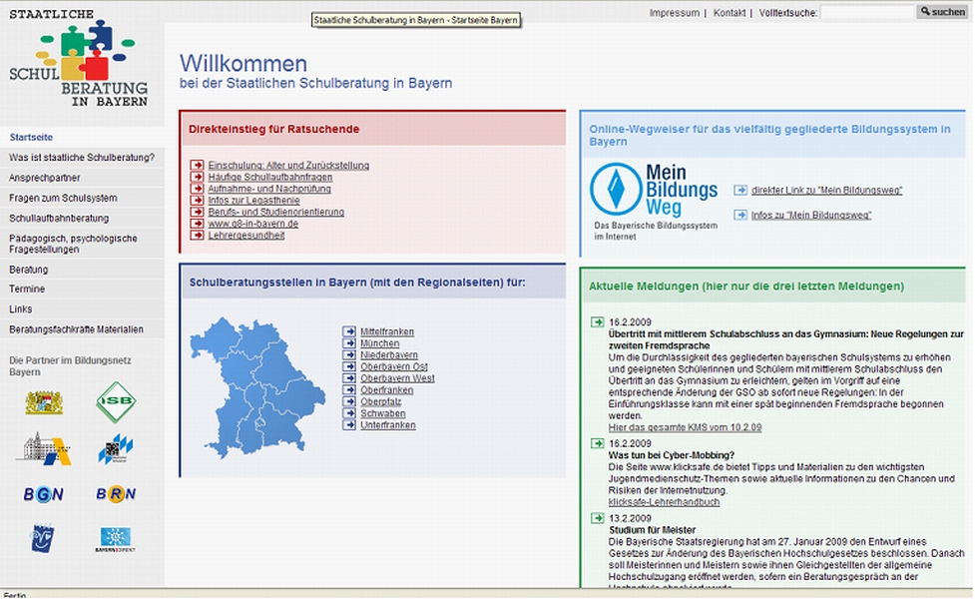Open the Bayern Direkt partner logo
The image size is (975, 599).
pyautogui.click(x=116, y=539)
